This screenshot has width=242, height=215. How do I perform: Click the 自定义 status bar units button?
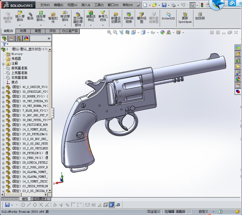point(203,211)
